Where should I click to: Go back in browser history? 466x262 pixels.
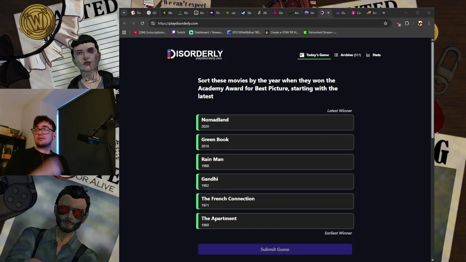[125, 23]
